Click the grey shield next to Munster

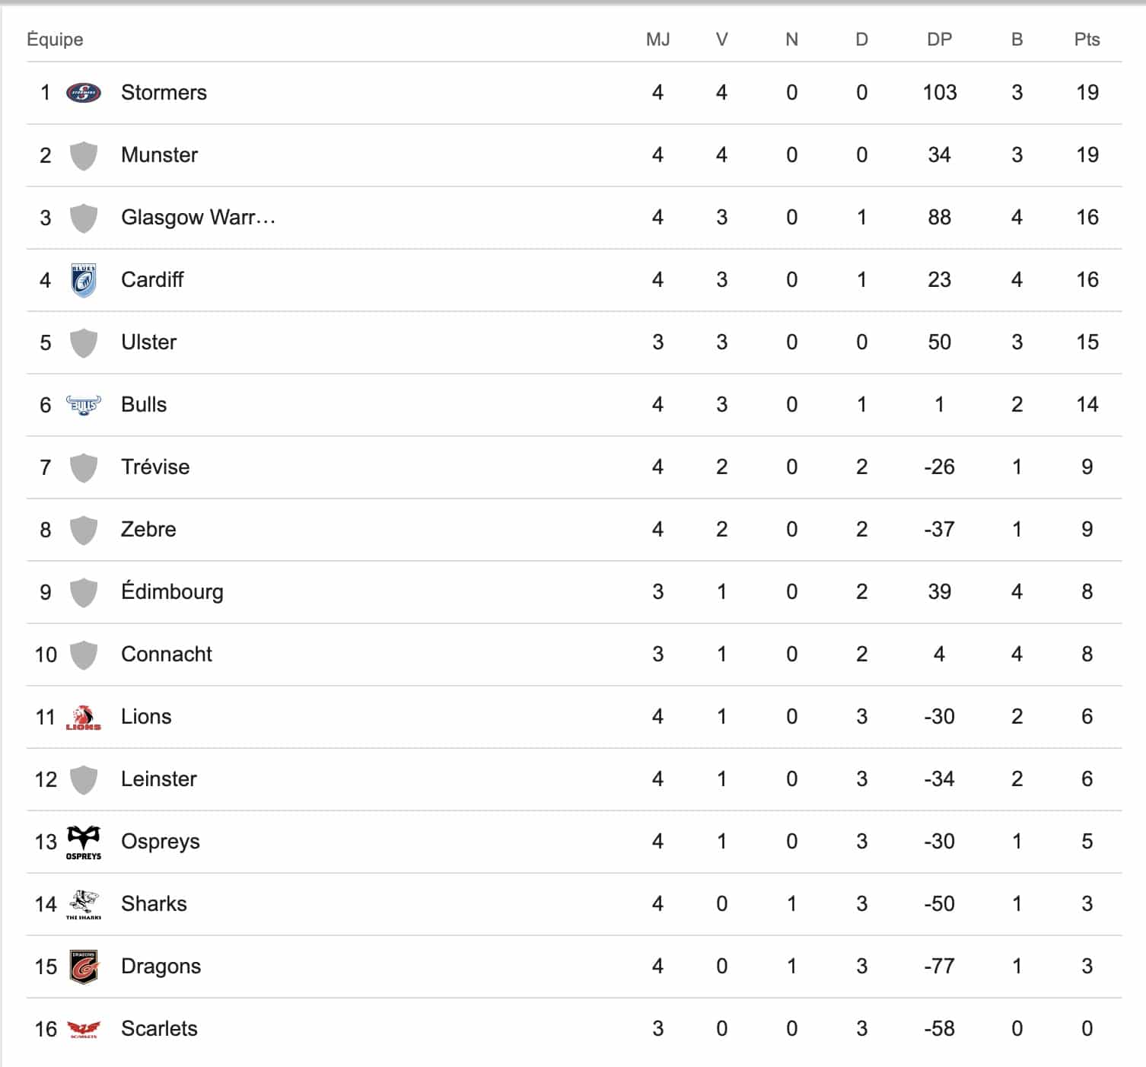coord(84,155)
